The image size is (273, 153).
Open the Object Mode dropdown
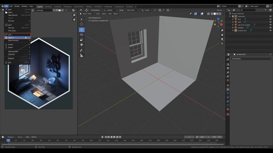point(87,14)
